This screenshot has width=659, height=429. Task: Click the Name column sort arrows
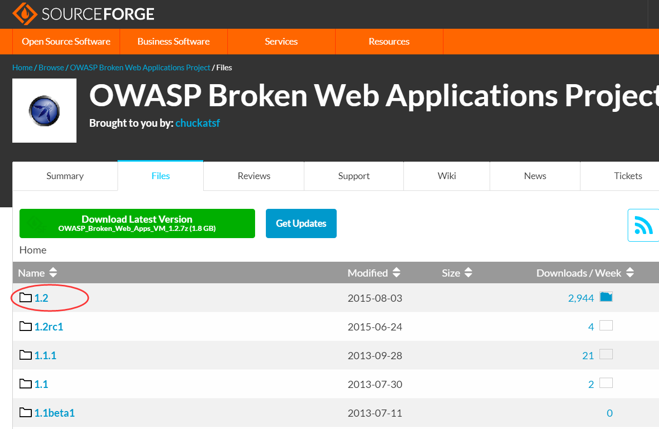click(53, 272)
